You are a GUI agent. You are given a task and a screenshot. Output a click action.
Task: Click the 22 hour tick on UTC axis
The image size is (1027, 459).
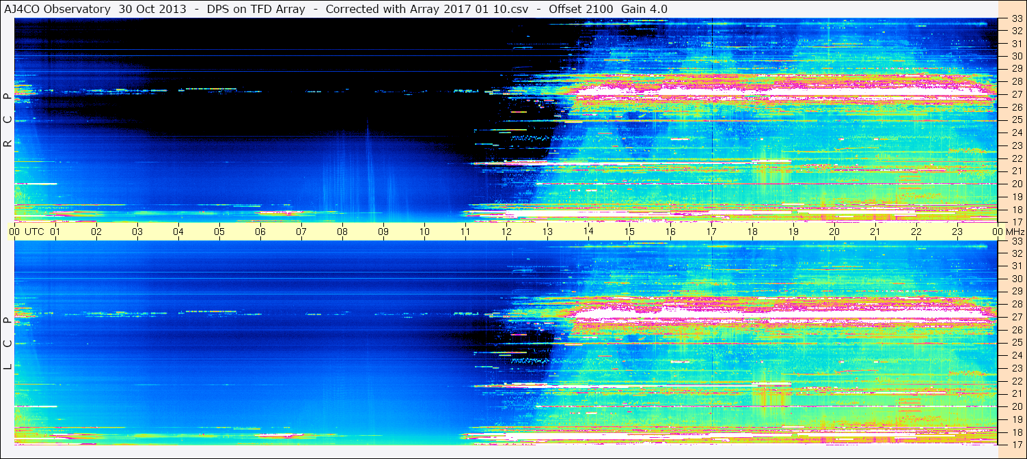(916, 232)
